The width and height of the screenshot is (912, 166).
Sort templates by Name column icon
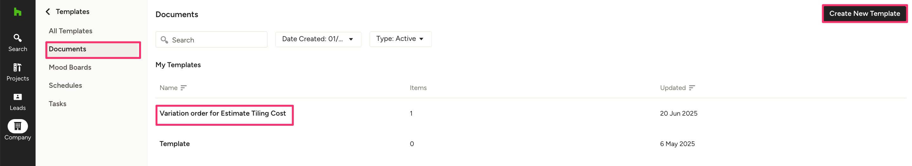(x=184, y=88)
